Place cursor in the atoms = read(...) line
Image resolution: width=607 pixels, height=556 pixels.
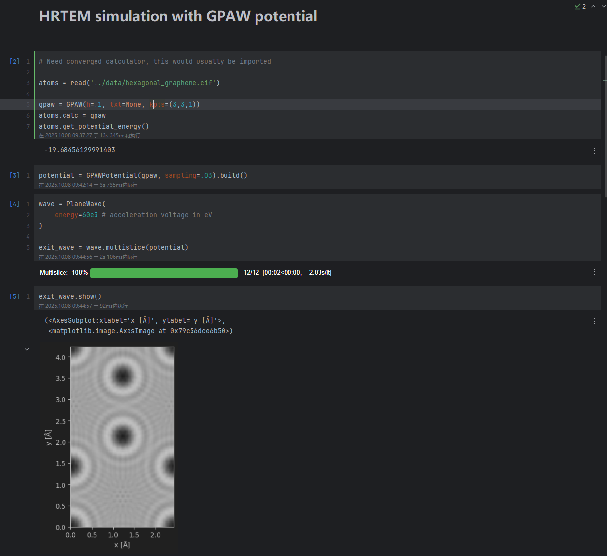pos(129,83)
